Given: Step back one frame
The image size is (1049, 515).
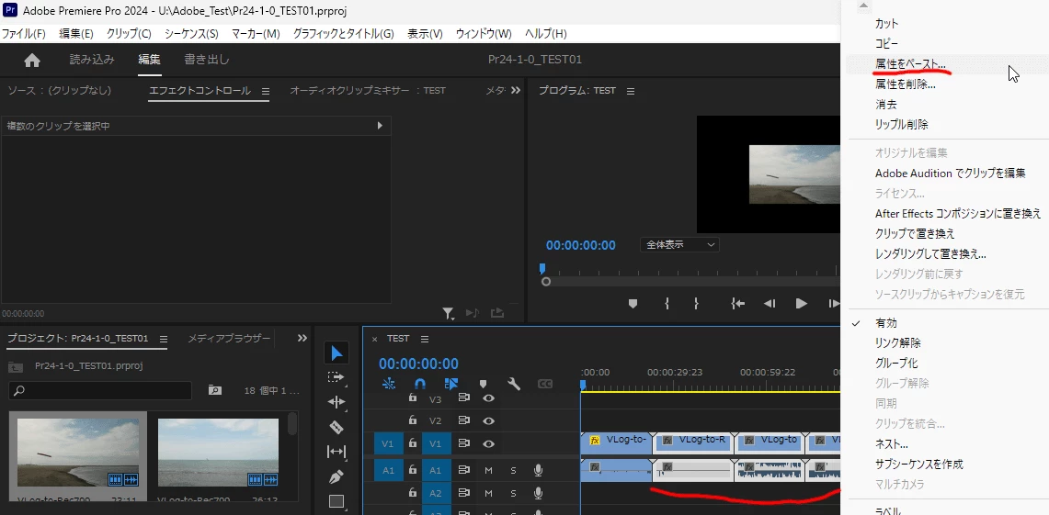Looking at the screenshot, I should pyautogui.click(x=770, y=303).
